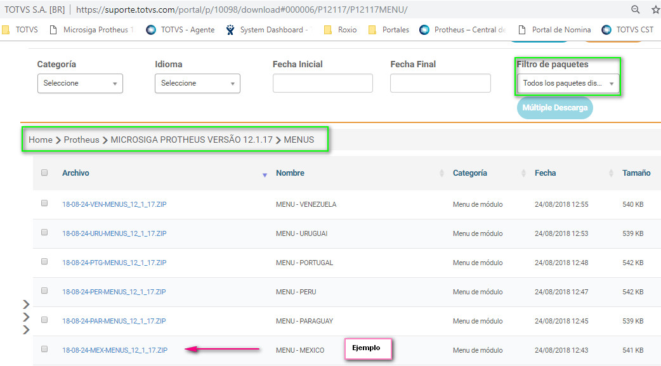661x366 pixels.
Task: Click MENUS in the breadcrumb
Action: [x=299, y=140]
